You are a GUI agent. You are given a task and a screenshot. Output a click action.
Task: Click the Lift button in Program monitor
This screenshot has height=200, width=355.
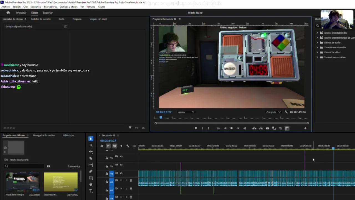(x=254, y=128)
